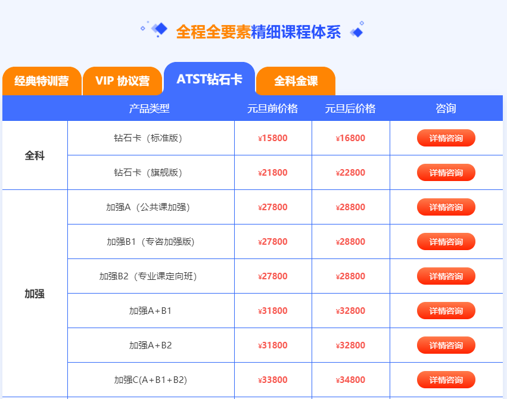
Task: Click the 元旦后价格 column header
Action: coord(350,108)
